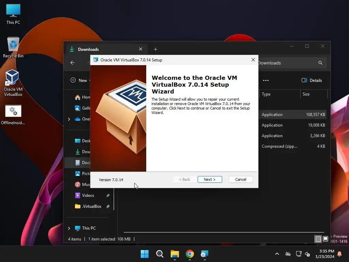349x262 pixels.
Task: Toggle the Details pane in File Explorer
Action: pyautogui.click(x=312, y=81)
